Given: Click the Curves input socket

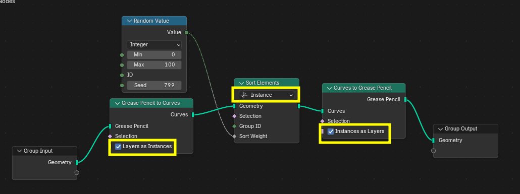Looking at the screenshot, I should coord(322,111).
